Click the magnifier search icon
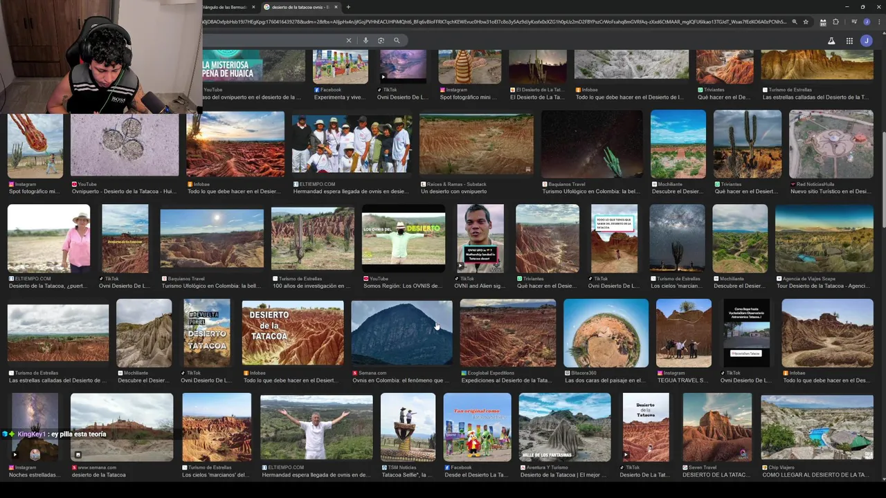This screenshot has height=498, width=886. pos(397,40)
